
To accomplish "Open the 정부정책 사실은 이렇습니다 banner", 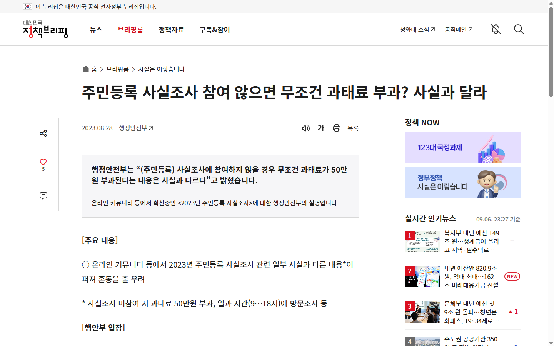I will (x=463, y=182).
